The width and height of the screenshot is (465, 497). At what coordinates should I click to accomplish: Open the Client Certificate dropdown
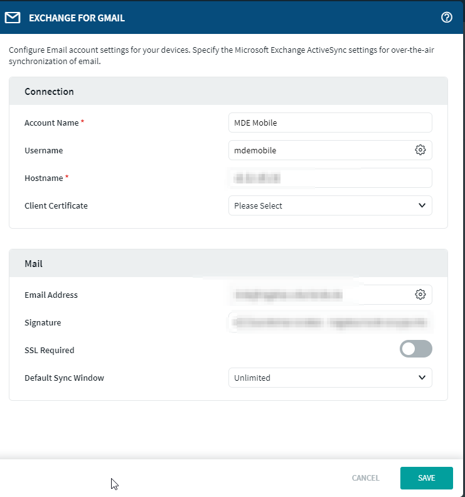click(x=330, y=205)
